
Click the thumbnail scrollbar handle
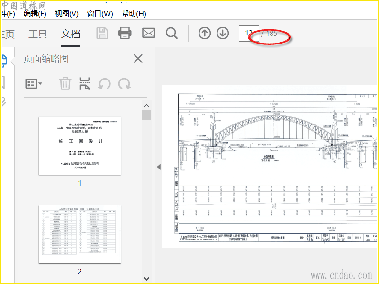click(146, 115)
